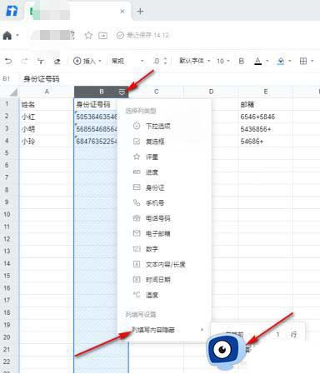Image resolution: width=320 pixels, height=374 pixels.
Task: Go to the home page icon
Action: [7, 36]
